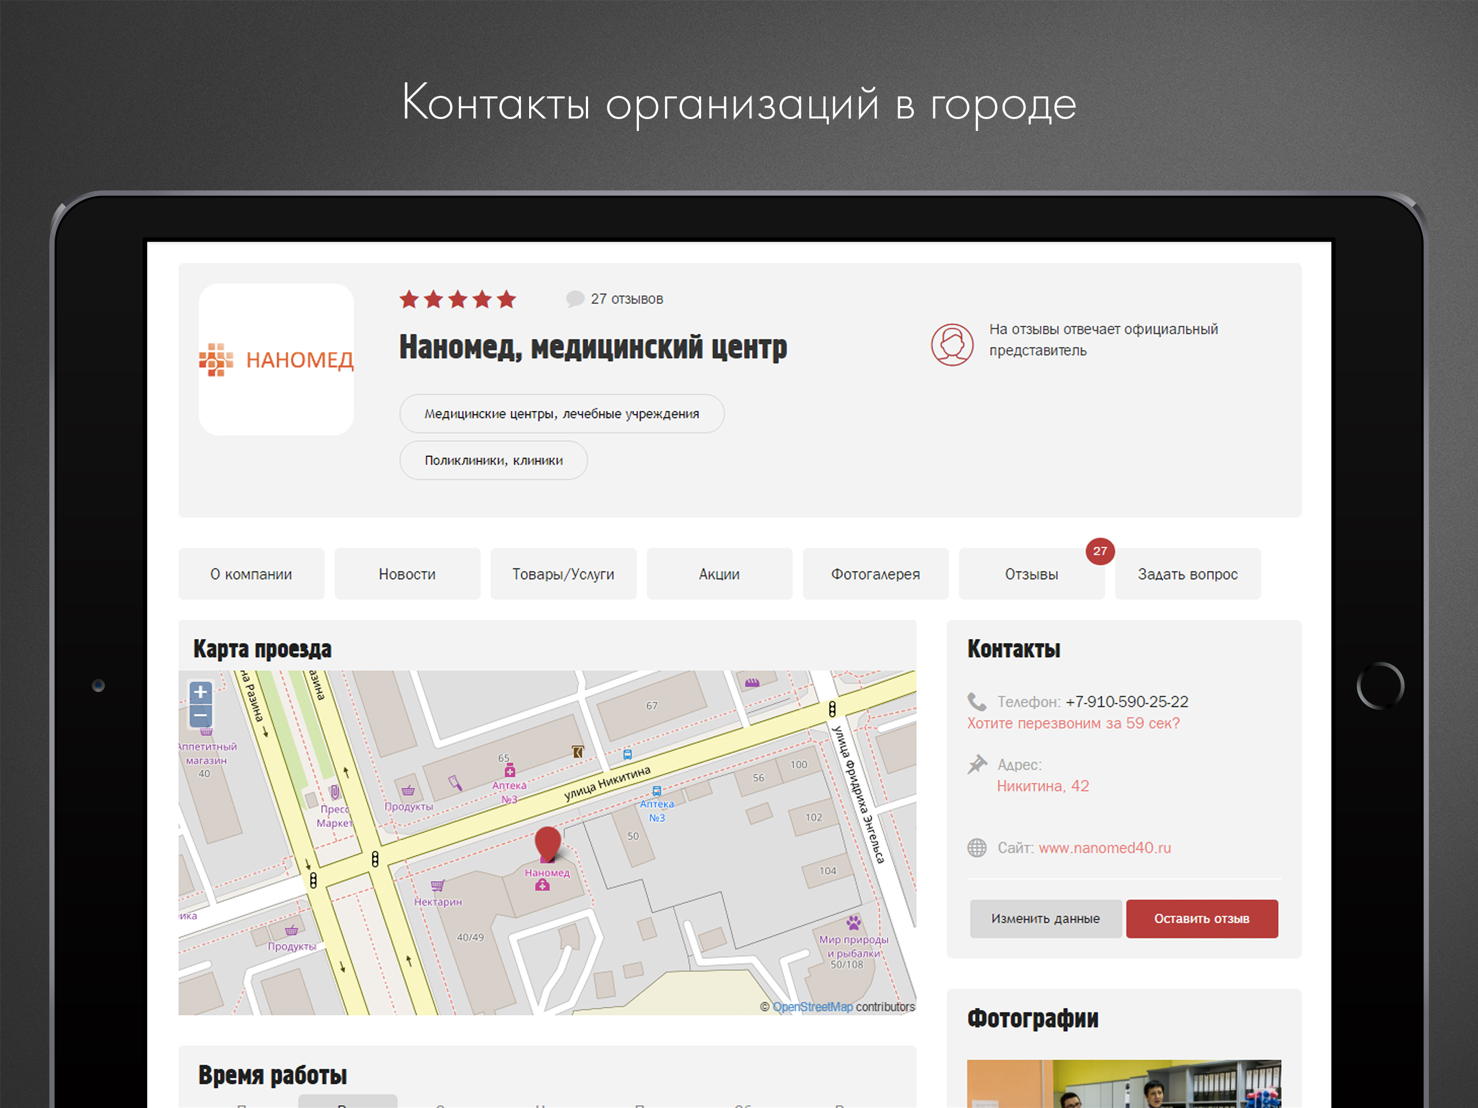Open the Товары/Услуги tab

tap(563, 574)
